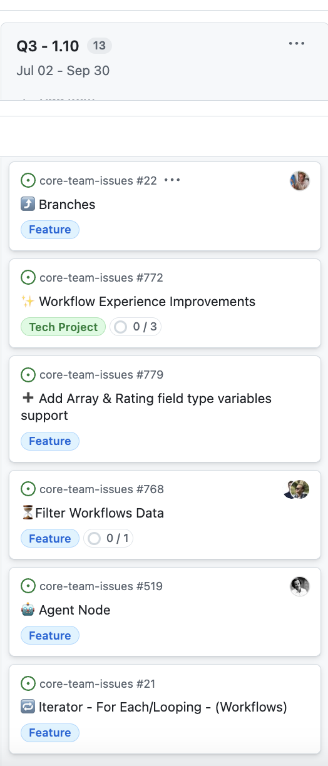Screen dimensions: 328x766
Task: Open the Filter Workflows Data issue
Action: [x=100, y=513]
